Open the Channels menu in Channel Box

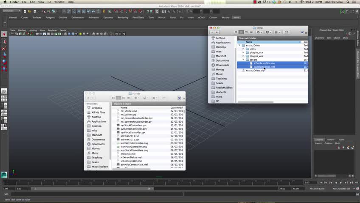point(319,38)
